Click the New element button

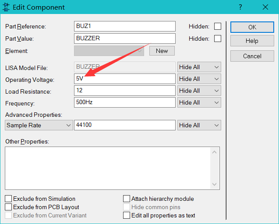pyautogui.click(x=162, y=51)
